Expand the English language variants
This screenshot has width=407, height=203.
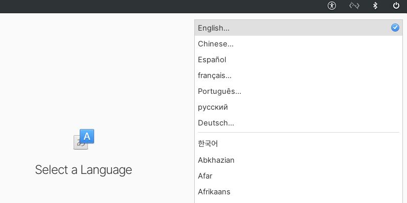click(299, 28)
